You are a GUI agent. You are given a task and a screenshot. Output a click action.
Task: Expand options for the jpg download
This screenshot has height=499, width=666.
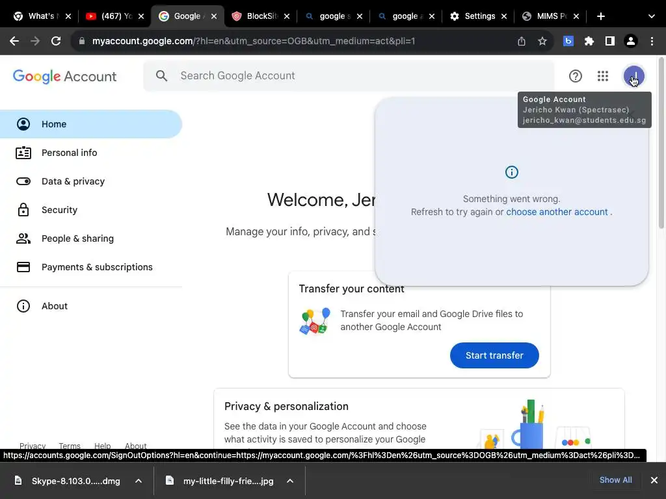click(x=290, y=481)
